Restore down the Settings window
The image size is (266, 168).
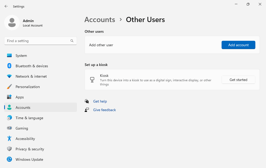click(x=248, y=4)
